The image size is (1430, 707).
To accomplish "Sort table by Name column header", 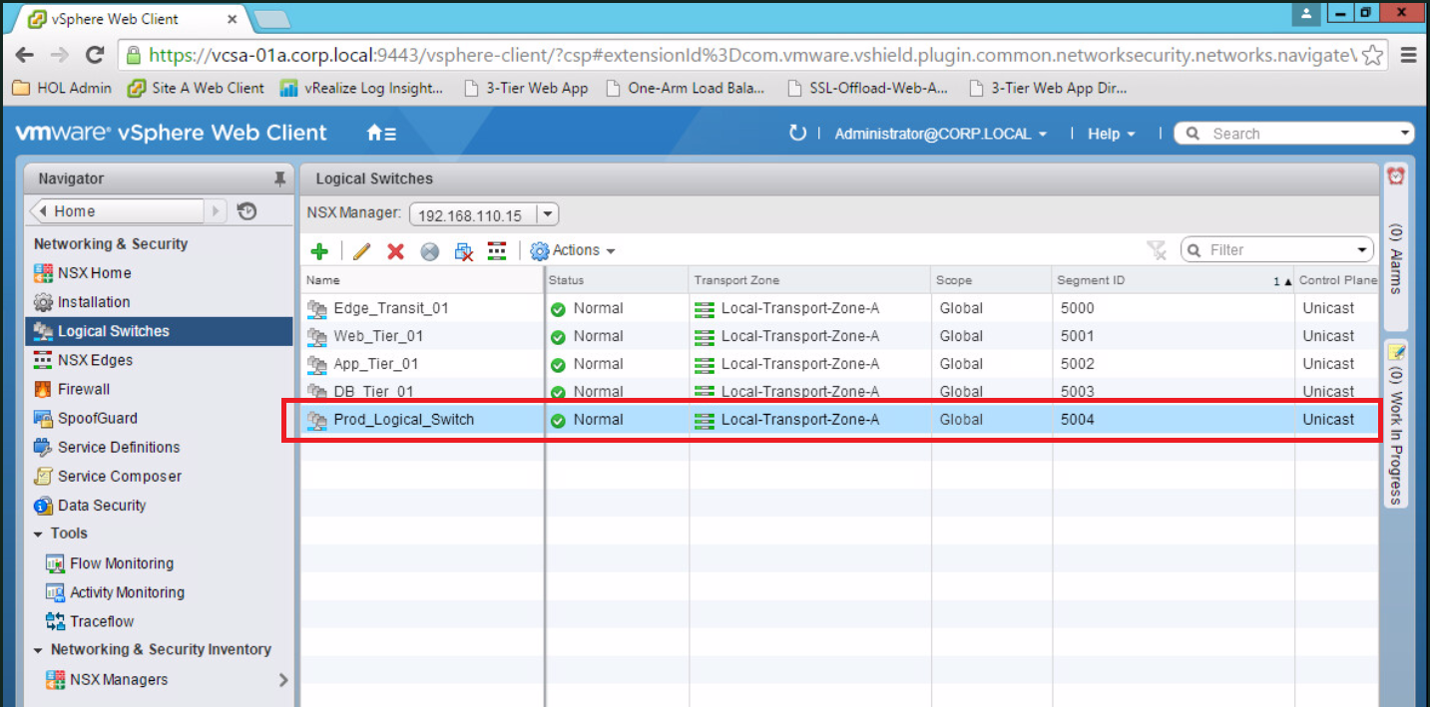I will [x=422, y=280].
